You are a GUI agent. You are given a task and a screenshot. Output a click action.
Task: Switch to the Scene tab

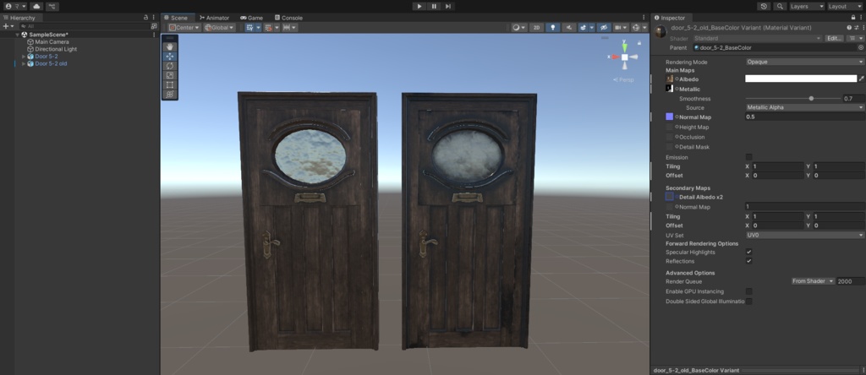[176, 18]
